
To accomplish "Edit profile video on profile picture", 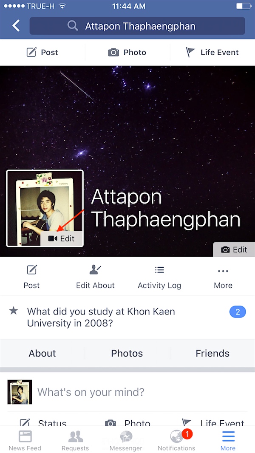I will pyautogui.click(x=62, y=238).
